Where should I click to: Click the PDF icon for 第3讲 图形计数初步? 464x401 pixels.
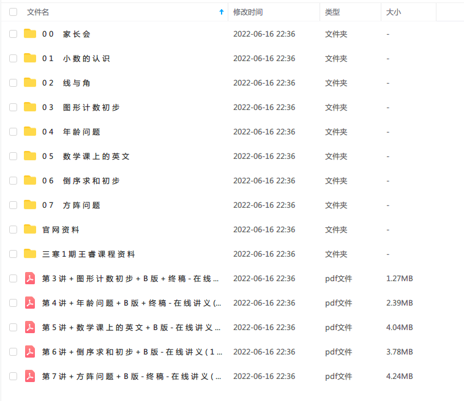coord(30,278)
